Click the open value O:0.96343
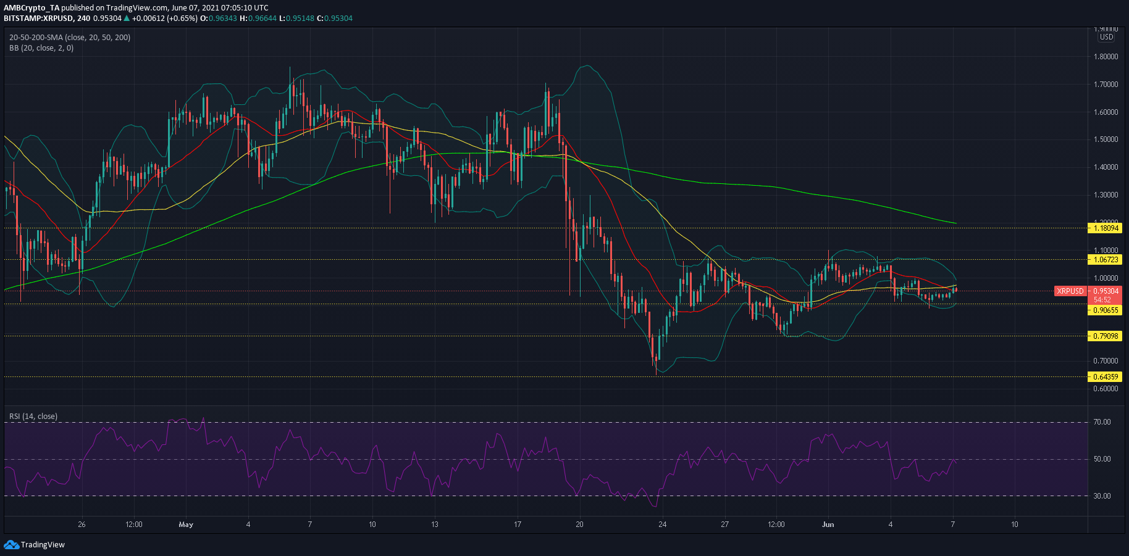1129x556 pixels. tap(219, 18)
